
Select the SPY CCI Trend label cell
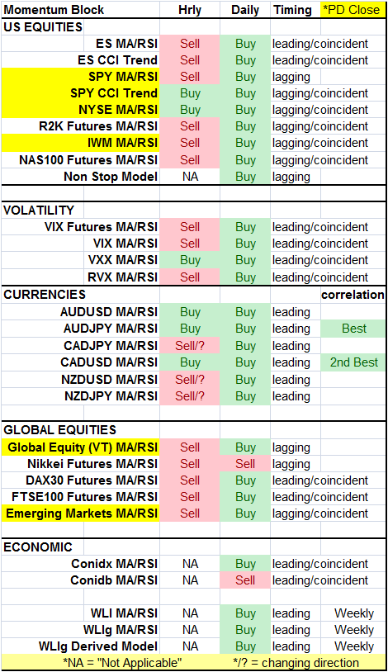(x=81, y=93)
